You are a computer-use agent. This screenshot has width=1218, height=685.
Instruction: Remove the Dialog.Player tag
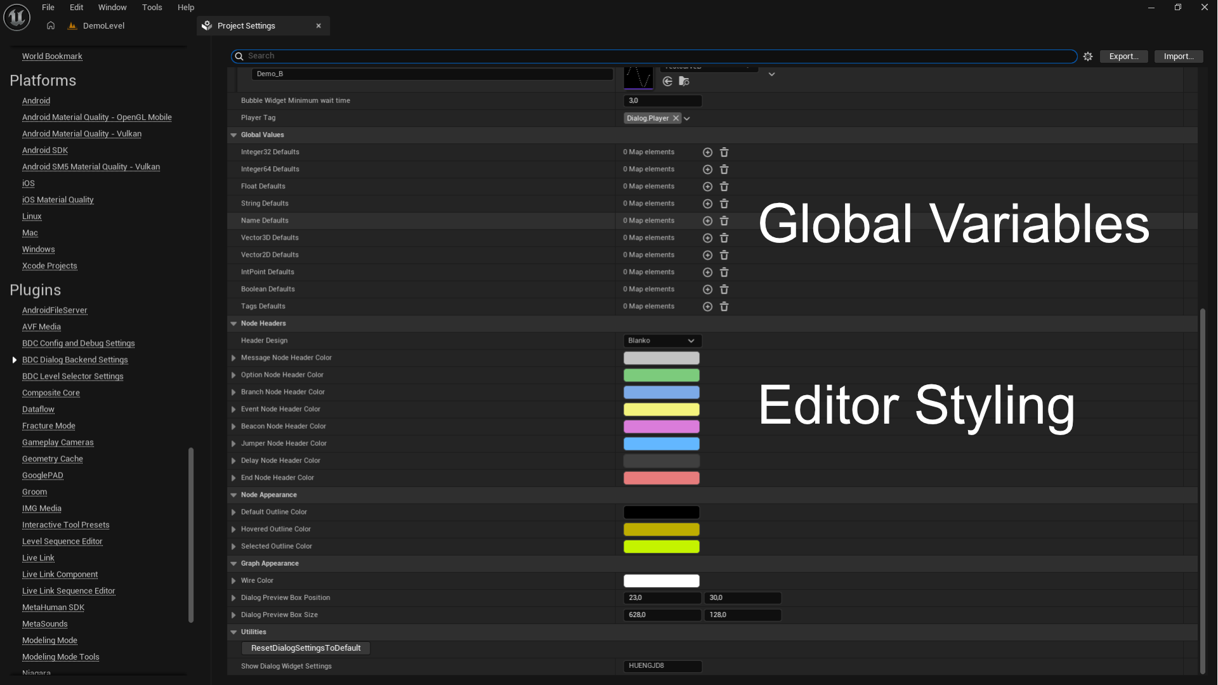click(676, 118)
